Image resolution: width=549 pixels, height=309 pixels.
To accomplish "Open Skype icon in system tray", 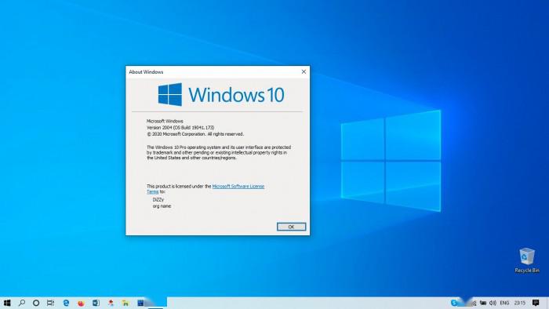I will [454, 303].
